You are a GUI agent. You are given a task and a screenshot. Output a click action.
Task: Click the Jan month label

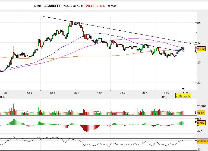145,93
